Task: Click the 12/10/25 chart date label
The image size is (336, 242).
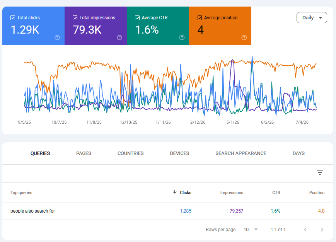Action: coord(129,122)
